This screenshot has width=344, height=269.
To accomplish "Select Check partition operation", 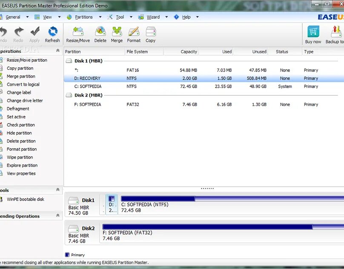I will (x=20, y=125).
